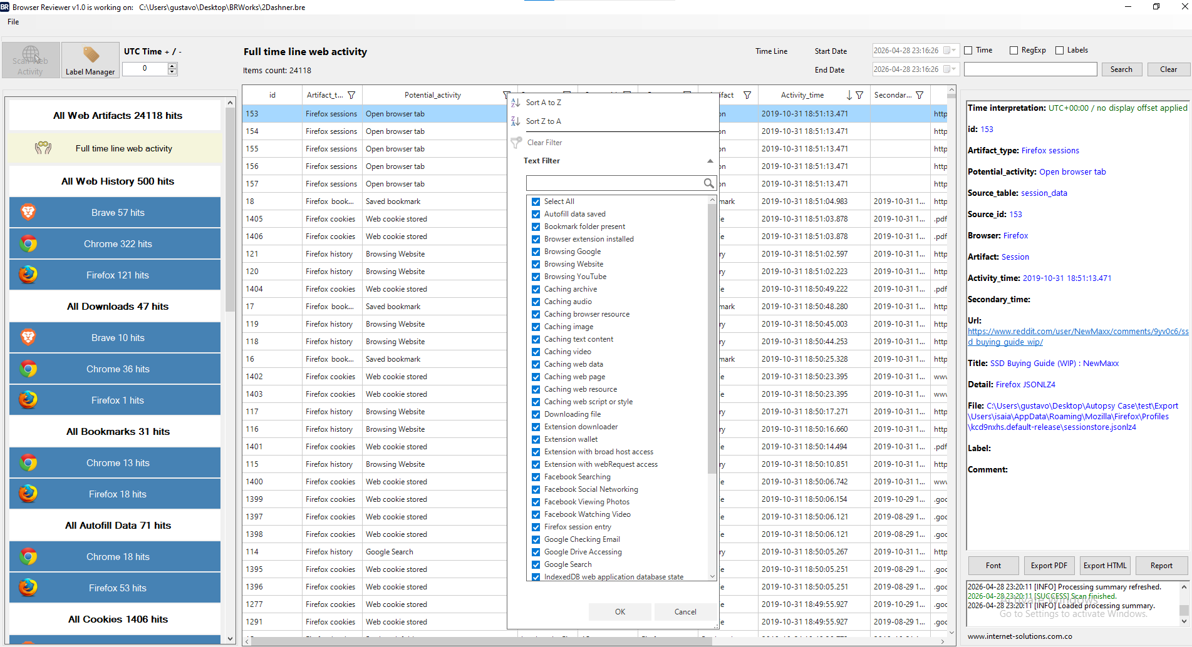The height and width of the screenshot is (647, 1192).
Task: Select Brave icon beside 10 hits
Action: tap(28, 337)
